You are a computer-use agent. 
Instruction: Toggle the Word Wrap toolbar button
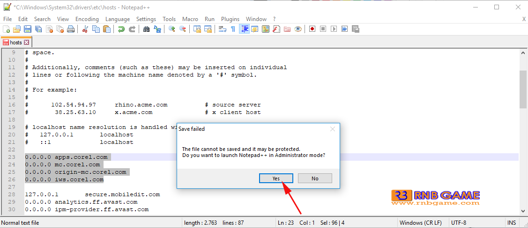(222, 29)
